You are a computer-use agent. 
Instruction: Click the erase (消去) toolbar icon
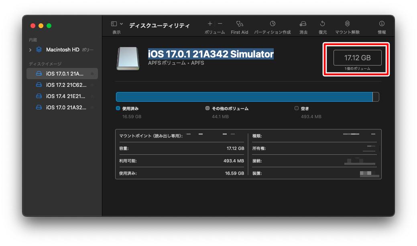pos(303,24)
